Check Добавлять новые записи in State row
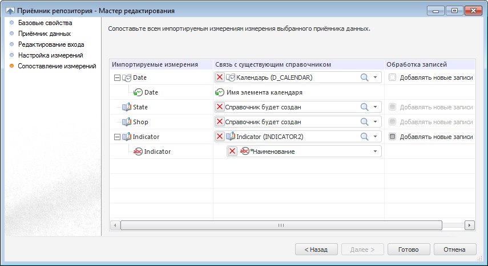 (x=392, y=107)
